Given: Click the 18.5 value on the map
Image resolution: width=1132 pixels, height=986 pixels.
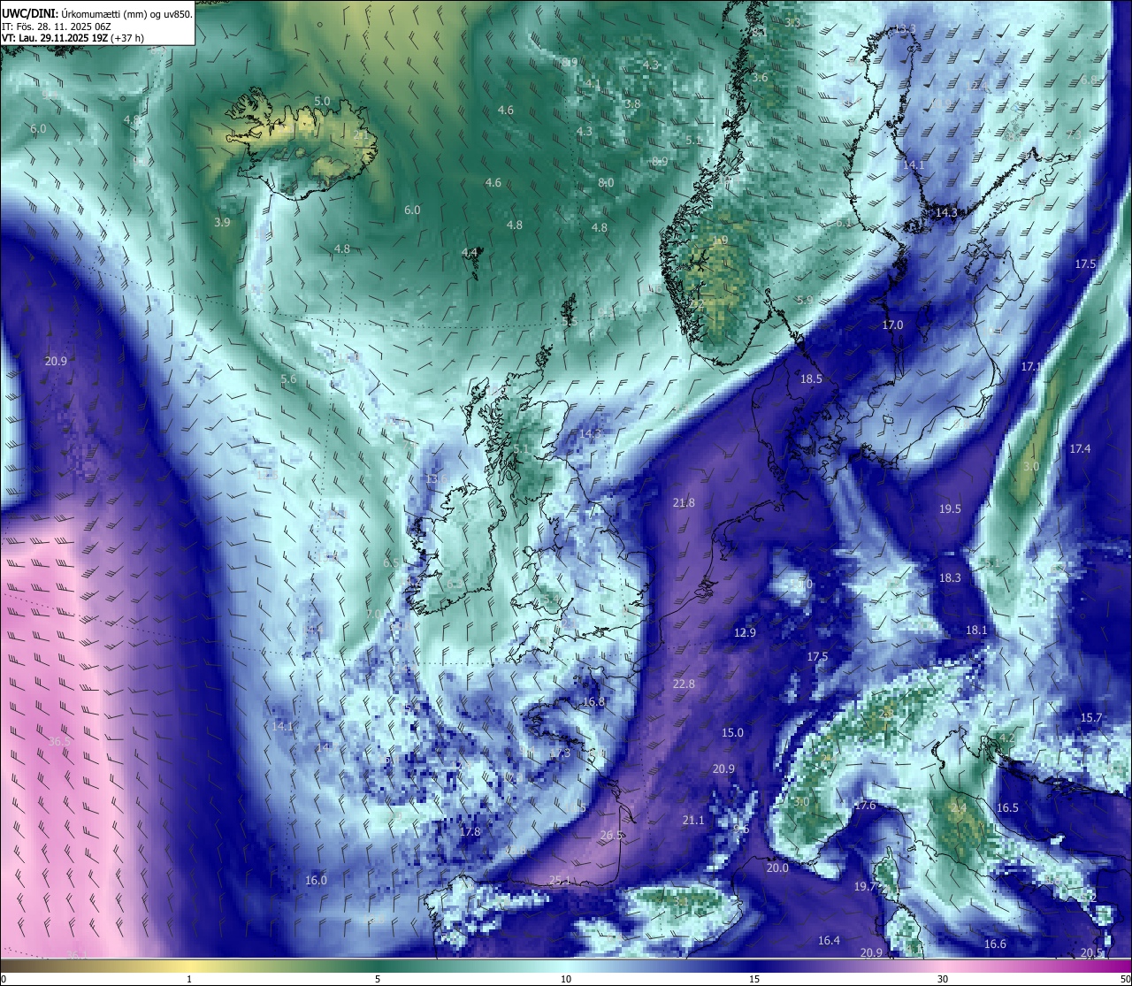Looking at the screenshot, I should pos(811,378).
